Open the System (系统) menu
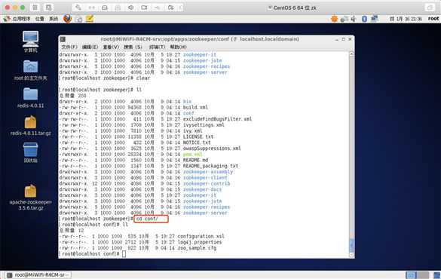 coord(54,19)
